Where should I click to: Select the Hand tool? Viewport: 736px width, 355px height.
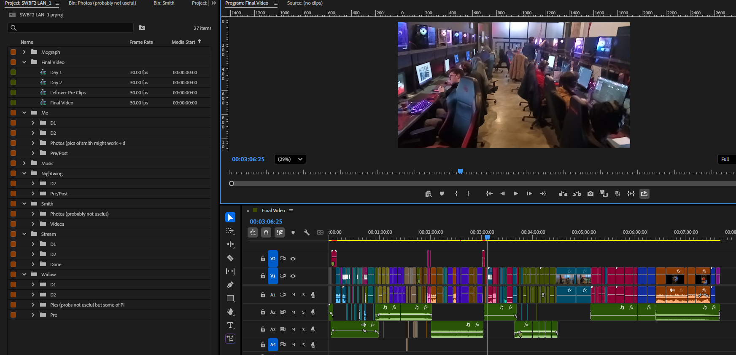pyautogui.click(x=230, y=312)
